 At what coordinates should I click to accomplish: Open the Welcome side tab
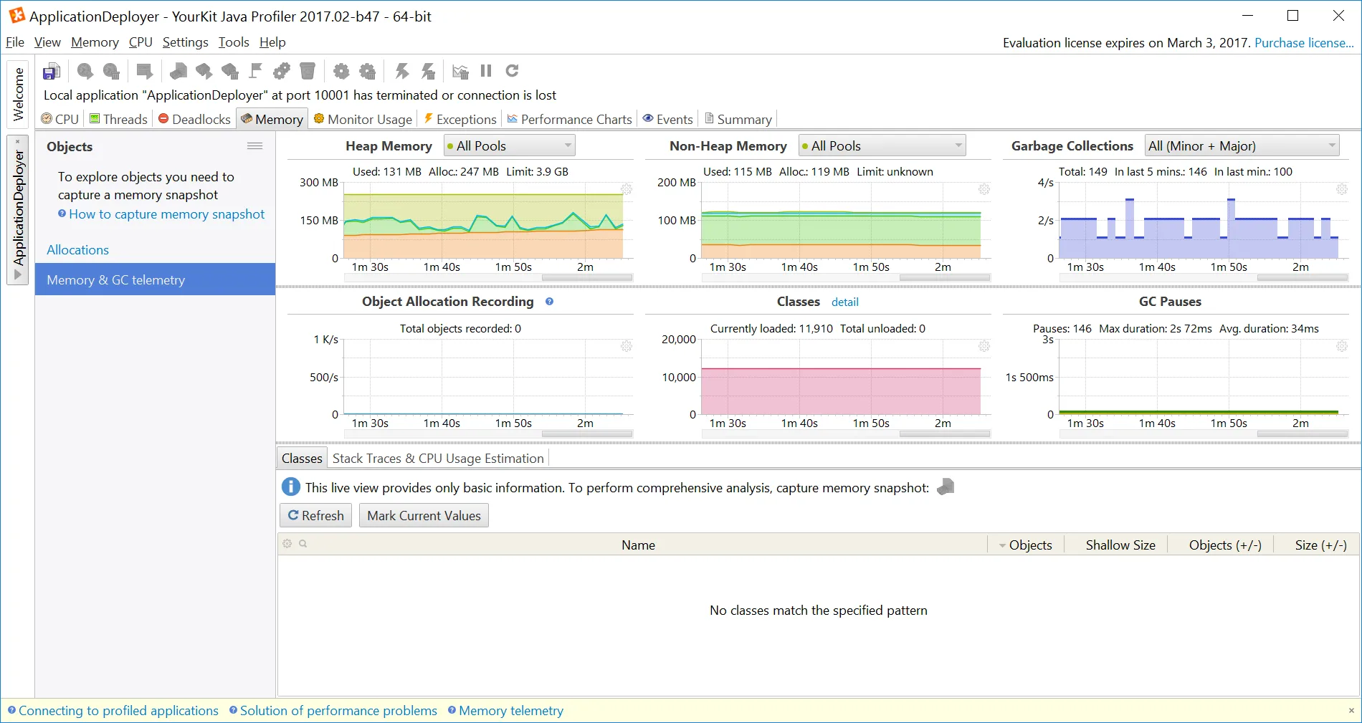point(18,94)
